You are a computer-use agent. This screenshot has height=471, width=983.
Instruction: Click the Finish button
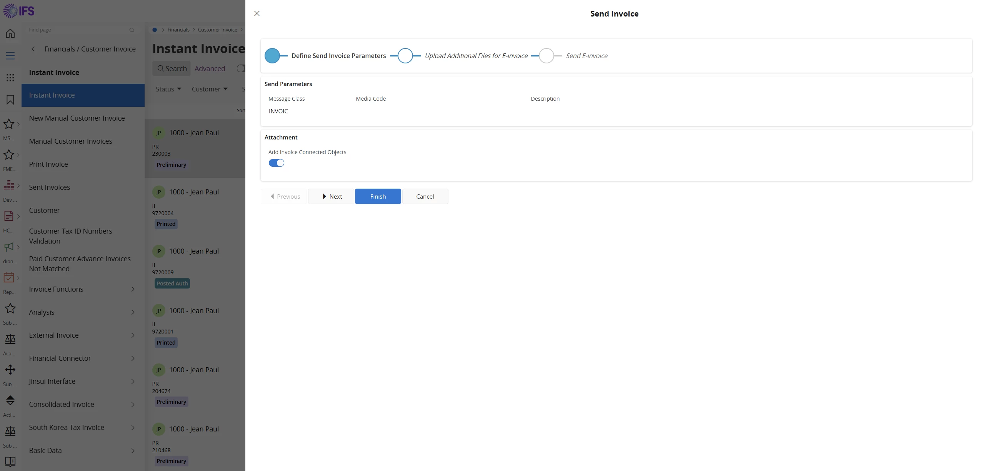pos(378,196)
